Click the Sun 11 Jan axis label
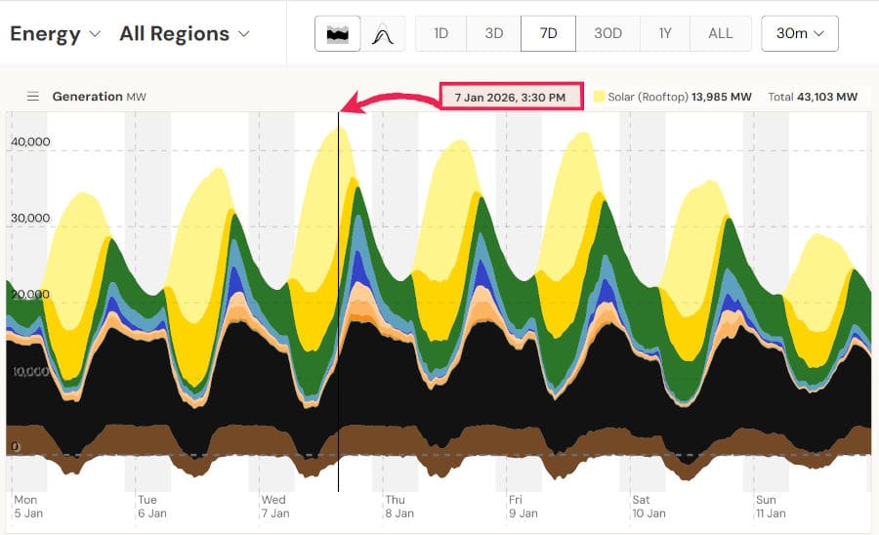The width and height of the screenshot is (879, 535). point(770,506)
